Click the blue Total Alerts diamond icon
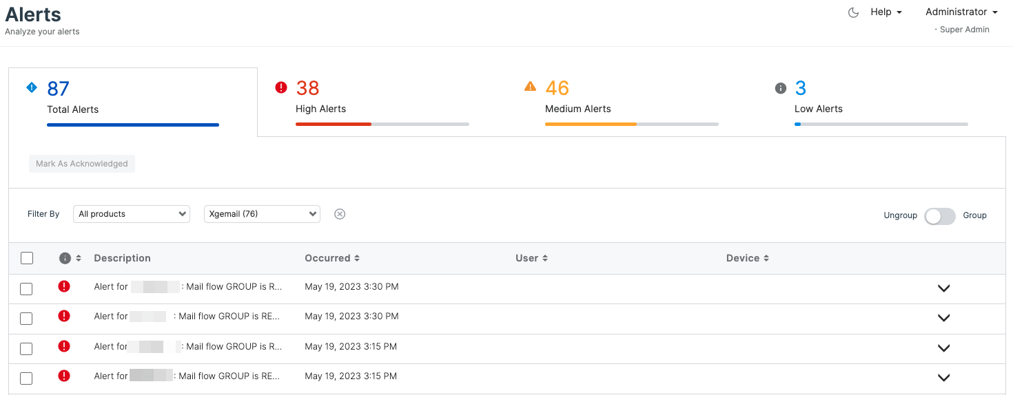The image size is (1013, 395). click(x=32, y=87)
